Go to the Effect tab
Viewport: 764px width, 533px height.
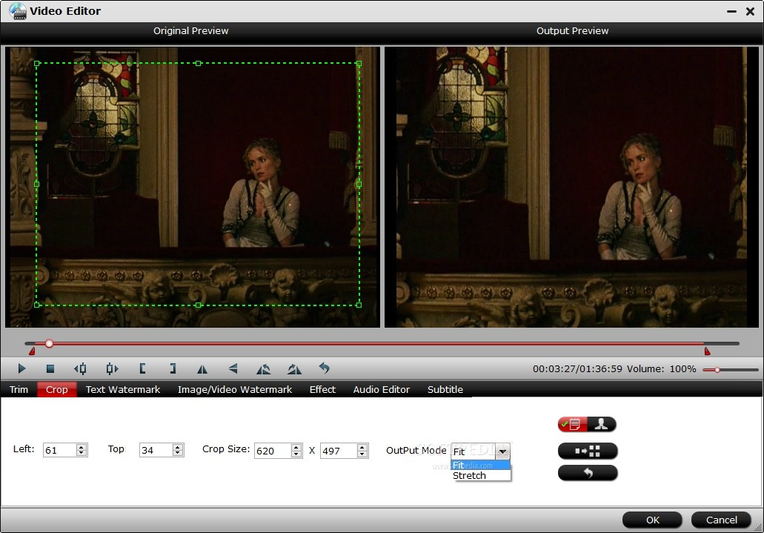coord(322,389)
